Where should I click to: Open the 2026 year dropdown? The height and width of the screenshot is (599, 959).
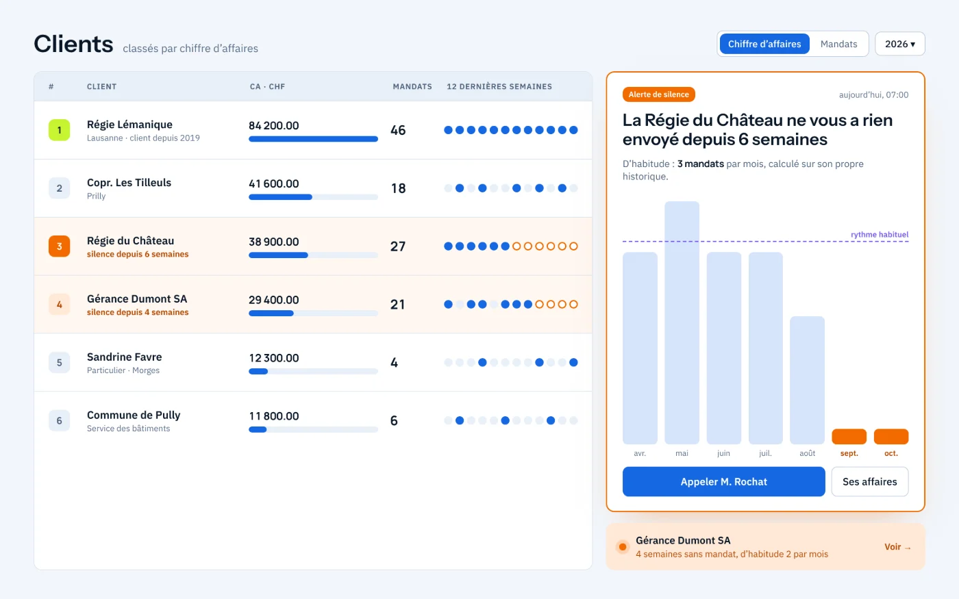[900, 44]
